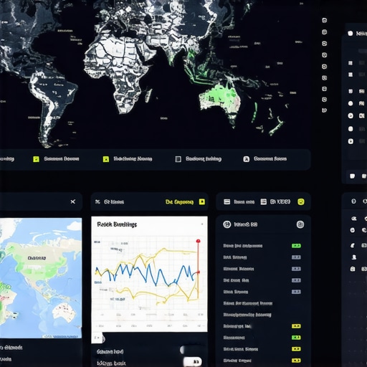
Task: Click the bottommost icon in the vertical icon strip
Action: [325, 110]
